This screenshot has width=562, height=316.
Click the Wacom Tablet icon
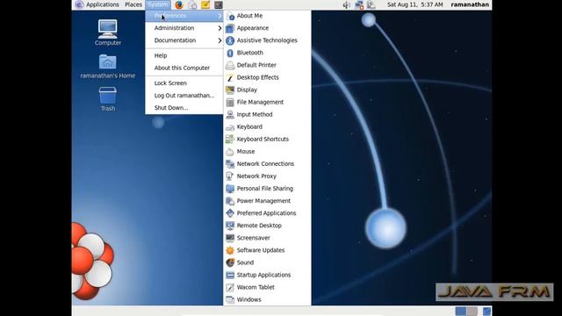[230, 287]
